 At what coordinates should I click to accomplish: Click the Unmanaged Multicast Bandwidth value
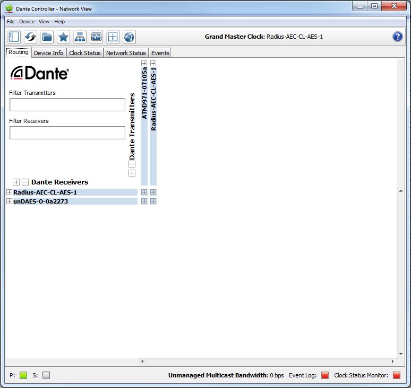coord(277,375)
